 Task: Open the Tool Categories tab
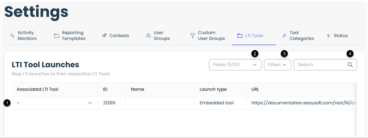[x=298, y=36]
